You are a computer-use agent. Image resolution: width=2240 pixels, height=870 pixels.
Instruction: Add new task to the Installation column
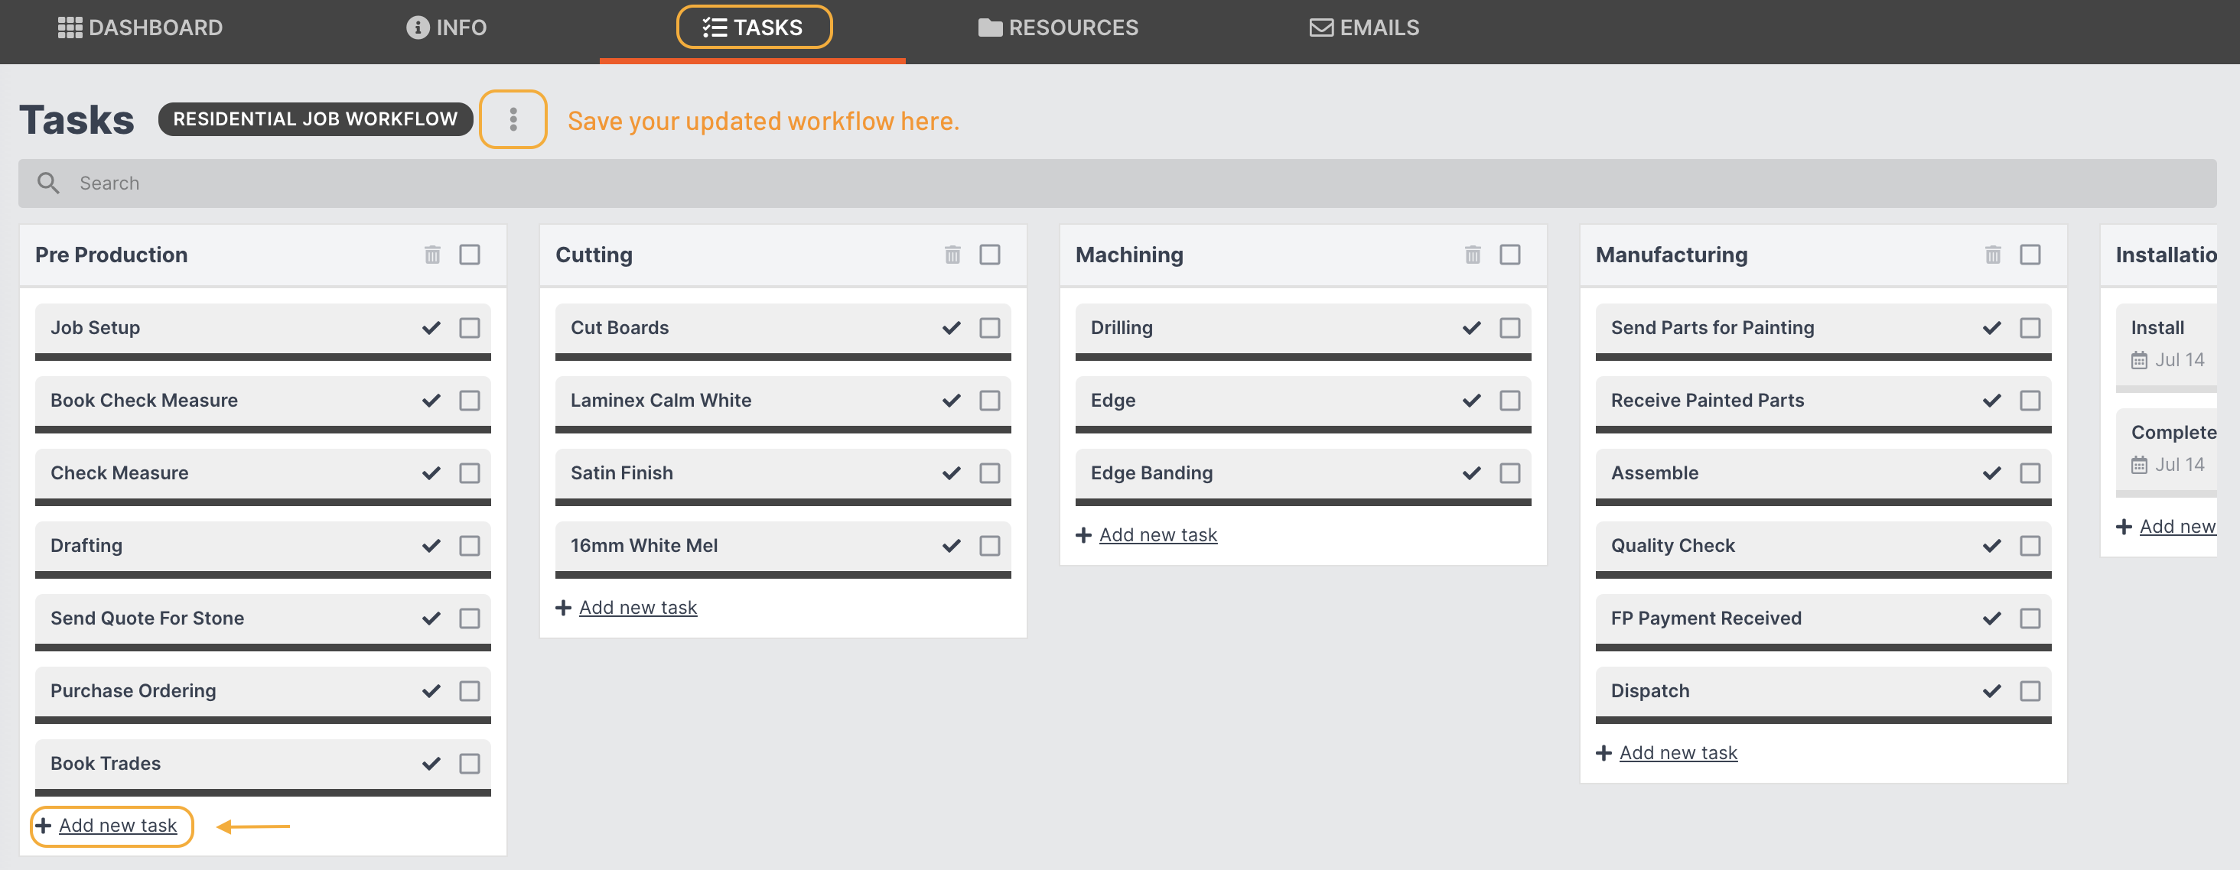click(2166, 527)
